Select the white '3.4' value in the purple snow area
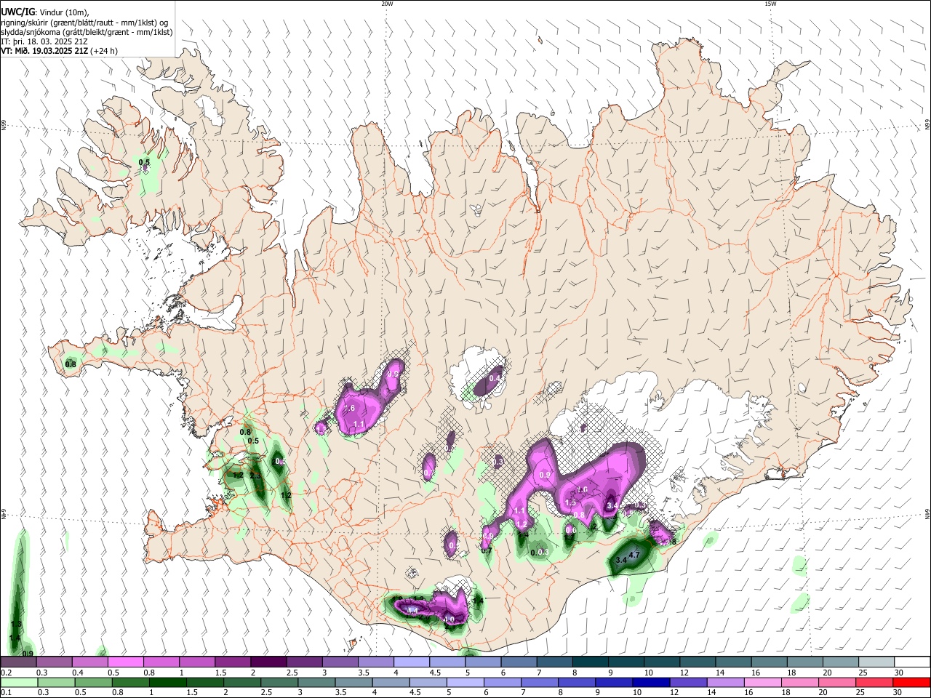 [x=612, y=505]
